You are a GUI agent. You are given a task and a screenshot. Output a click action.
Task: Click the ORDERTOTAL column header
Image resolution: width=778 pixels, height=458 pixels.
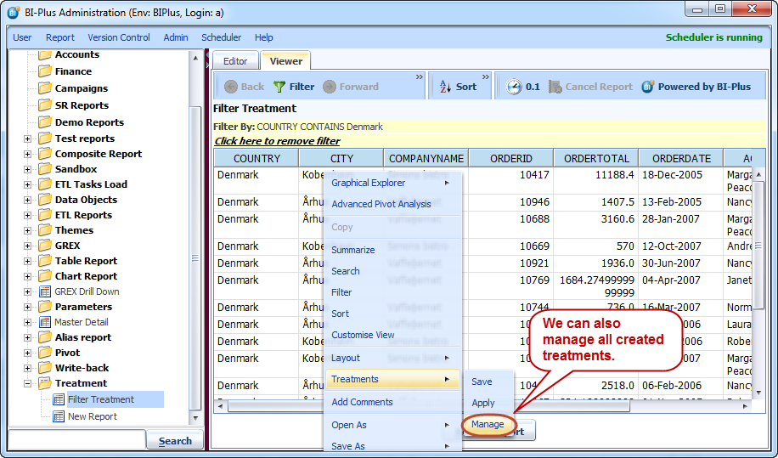595,158
